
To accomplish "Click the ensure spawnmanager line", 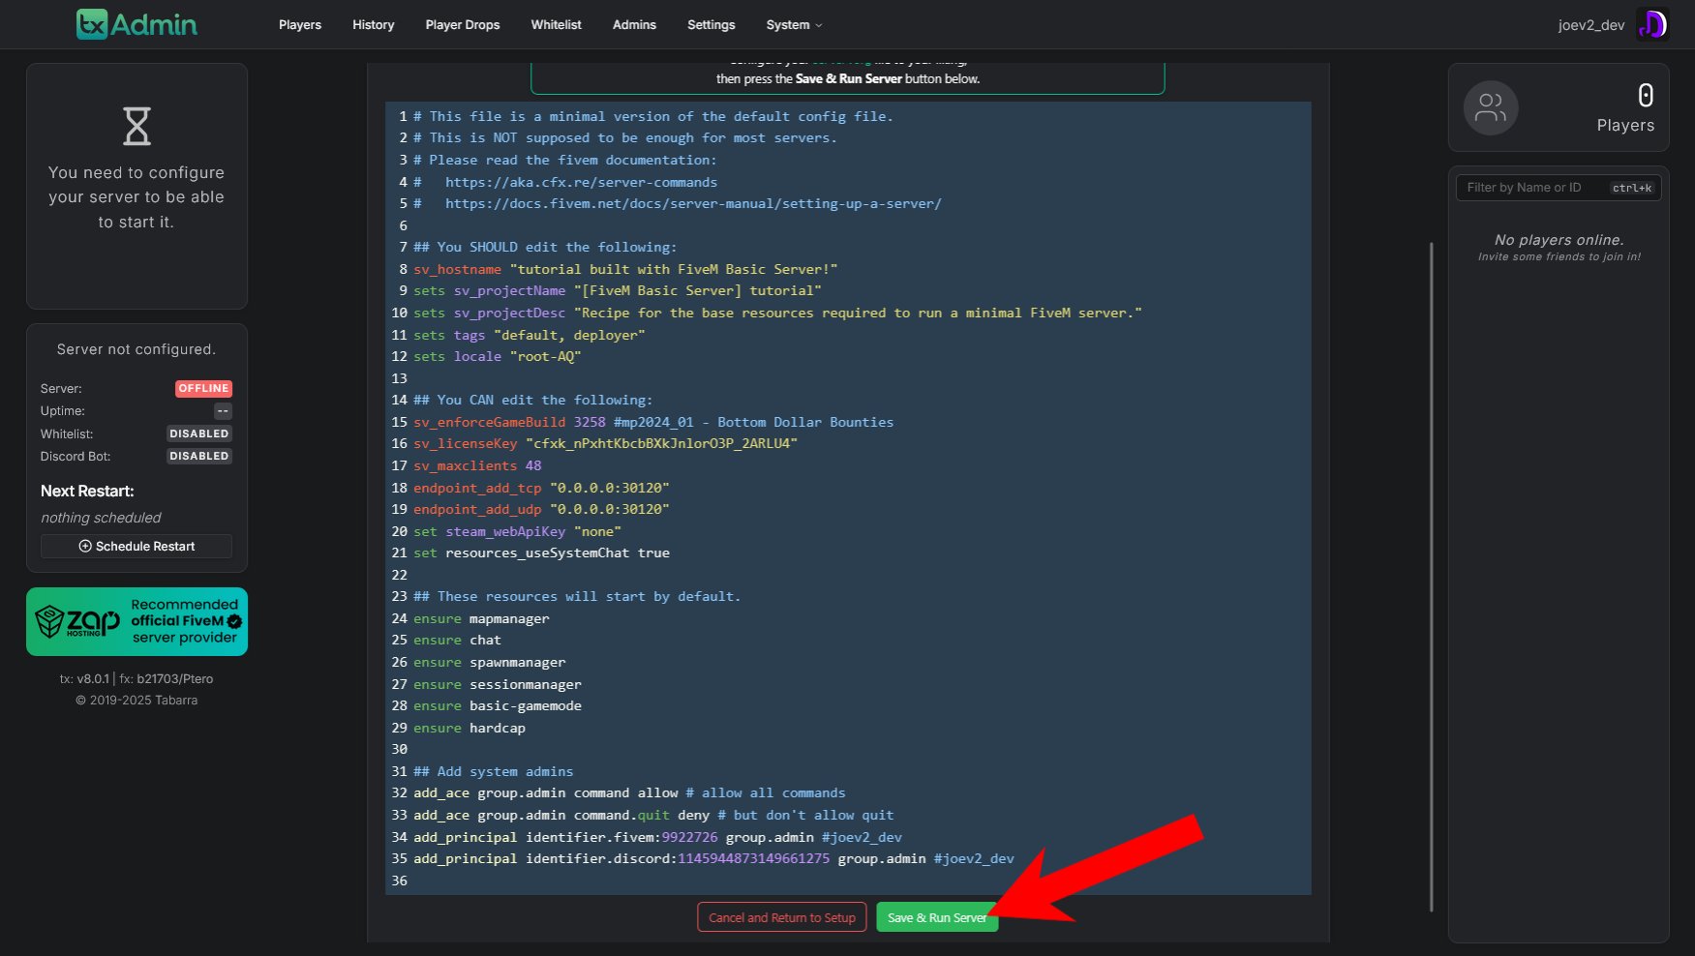I will point(489,662).
